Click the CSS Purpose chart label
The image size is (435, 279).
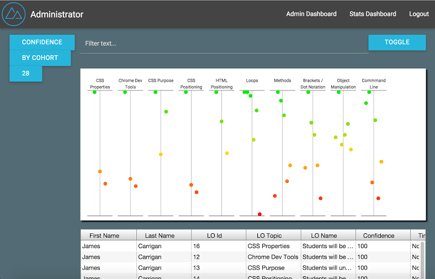tap(161, 81)
